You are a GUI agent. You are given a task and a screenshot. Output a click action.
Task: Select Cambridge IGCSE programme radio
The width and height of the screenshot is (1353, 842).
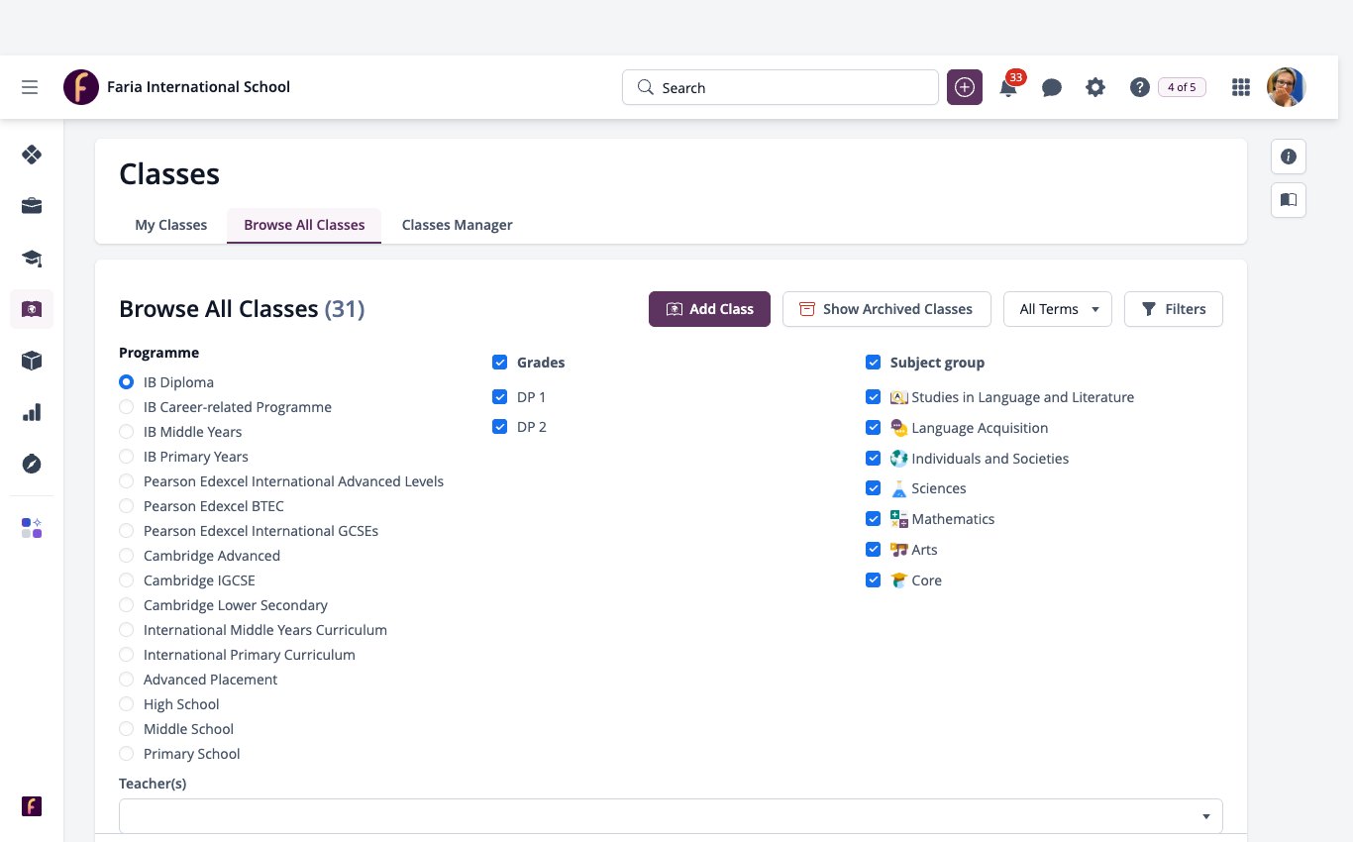click(x=126, y=580)
